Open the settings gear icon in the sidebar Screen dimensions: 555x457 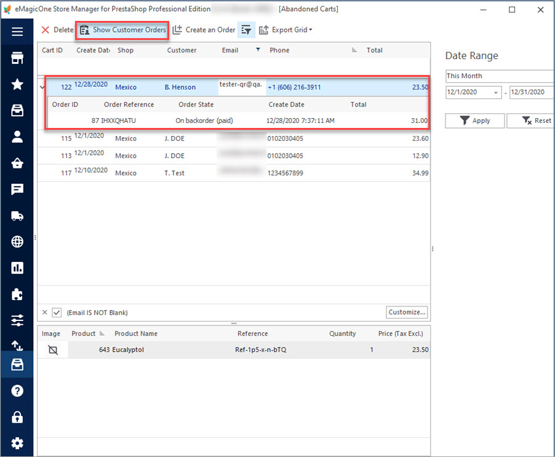[x=17, y=443]
